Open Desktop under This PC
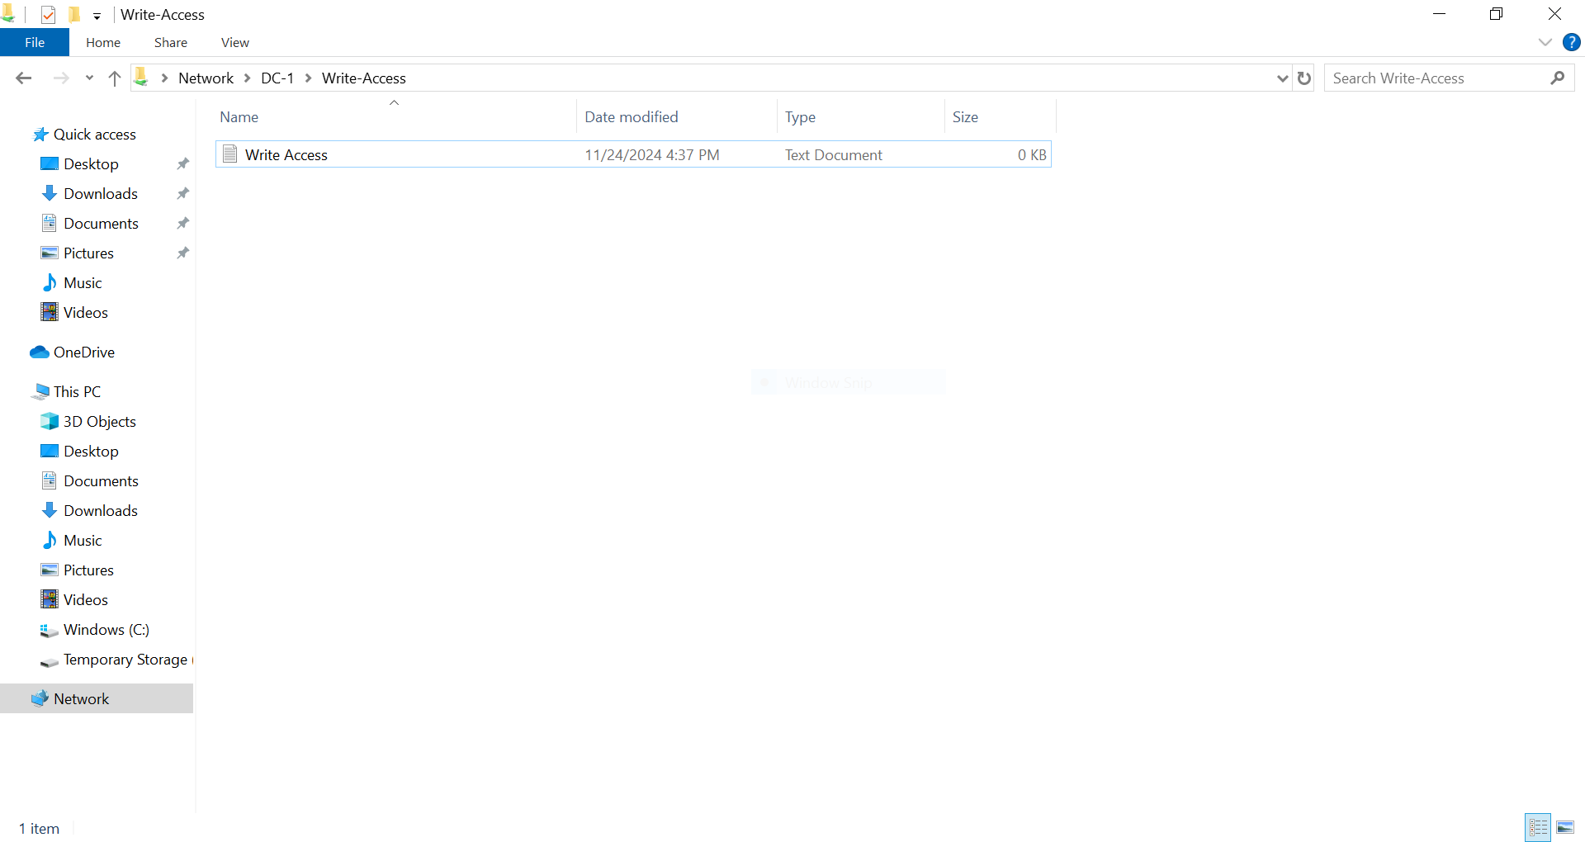 (91, 452)
